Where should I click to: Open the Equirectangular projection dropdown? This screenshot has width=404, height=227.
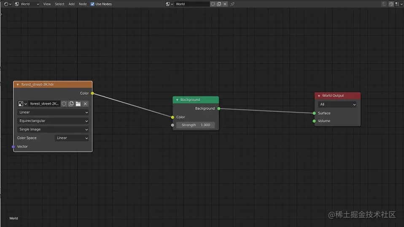click(x=53, y=121)
